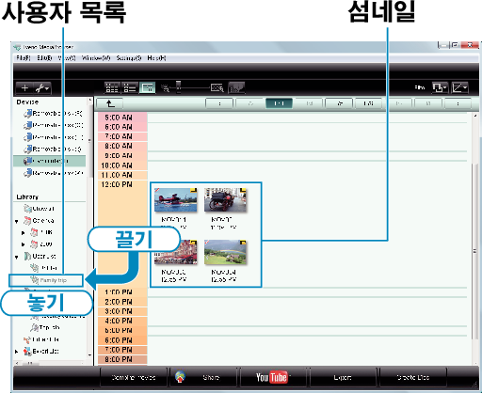Click the Export button
The width and height of the screenshot is (482, 393).
(343, 377)
